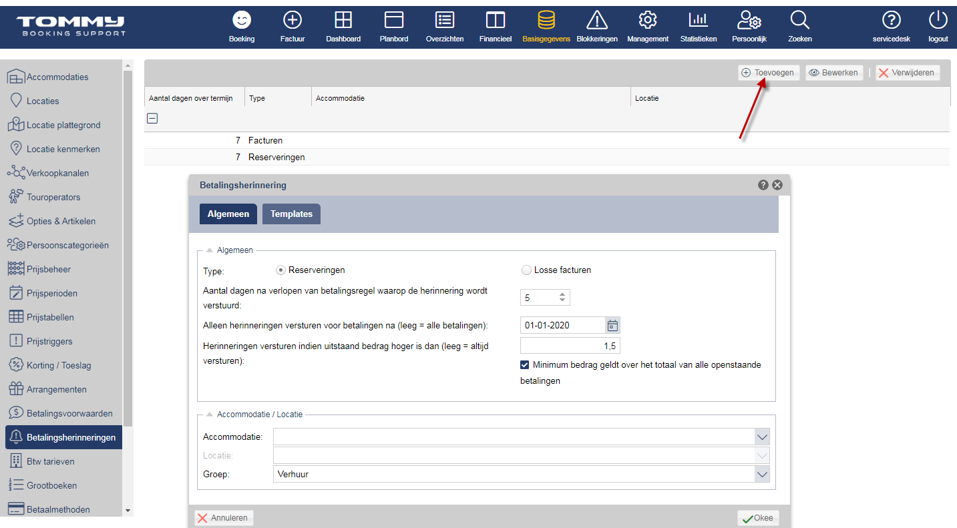957x528 pixels.
Task: Click the Facturen row in grid
Action: click(x=546, y=140)
